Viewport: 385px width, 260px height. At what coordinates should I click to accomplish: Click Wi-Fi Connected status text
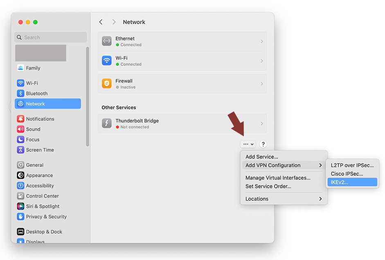(x=131, y=64)
